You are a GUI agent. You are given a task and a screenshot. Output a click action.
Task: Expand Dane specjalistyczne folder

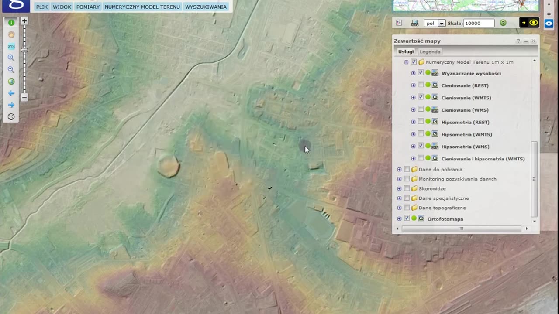[x=399, y=198]
